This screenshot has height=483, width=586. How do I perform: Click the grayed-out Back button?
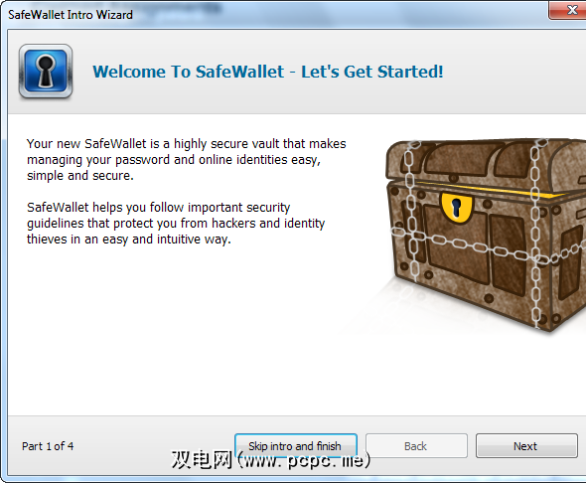(x=416, y=445)
